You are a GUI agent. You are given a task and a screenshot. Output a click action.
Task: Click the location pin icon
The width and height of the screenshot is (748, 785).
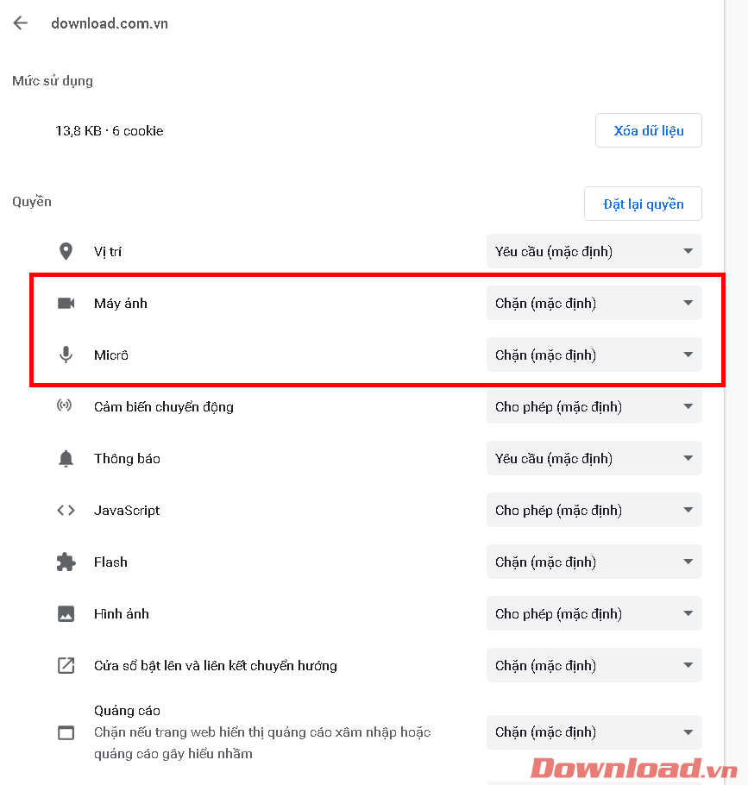pyautogui.click(x=66, y=252)
